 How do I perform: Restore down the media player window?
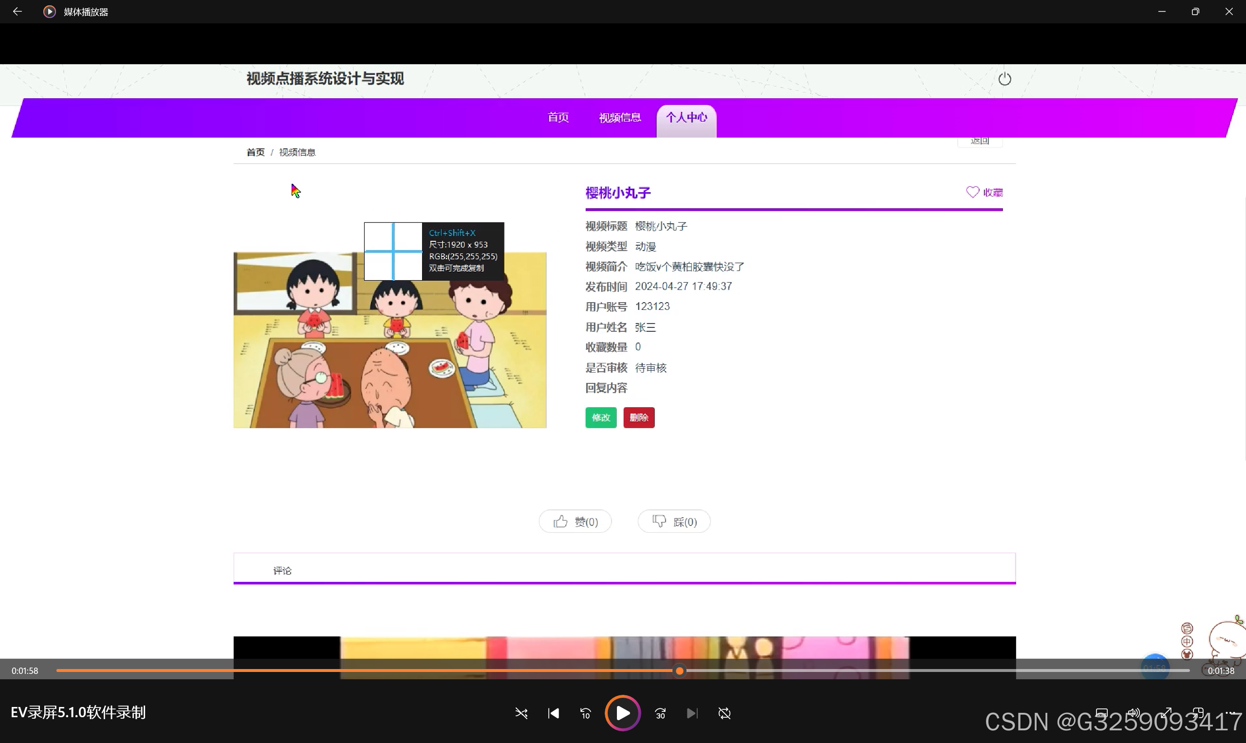[x=1195, y=12]
